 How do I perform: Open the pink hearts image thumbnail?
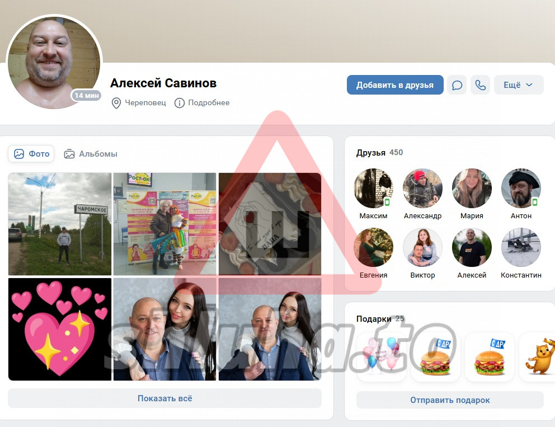pyautogui.click(x=60, y=330)
